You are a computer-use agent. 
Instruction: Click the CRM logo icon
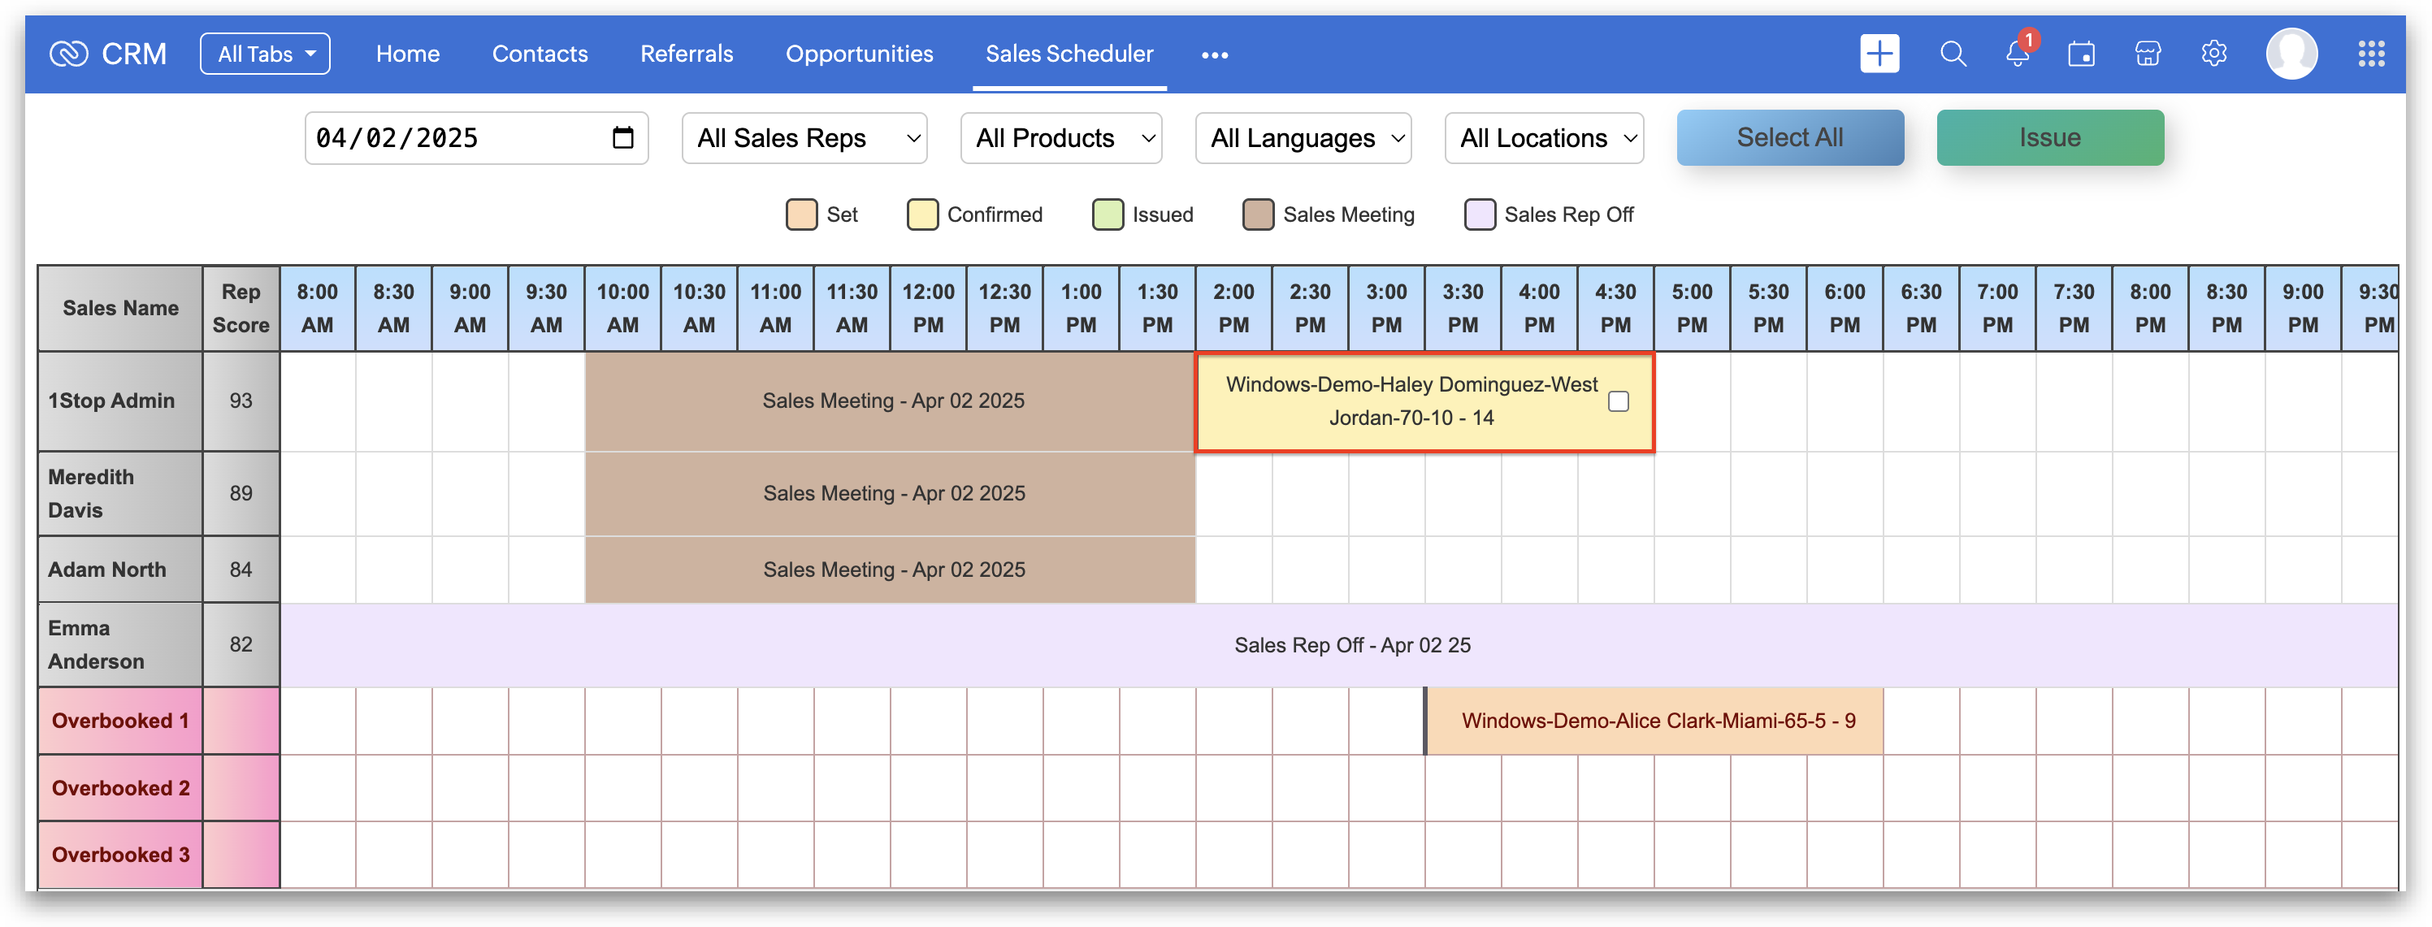tap(69, 54)
